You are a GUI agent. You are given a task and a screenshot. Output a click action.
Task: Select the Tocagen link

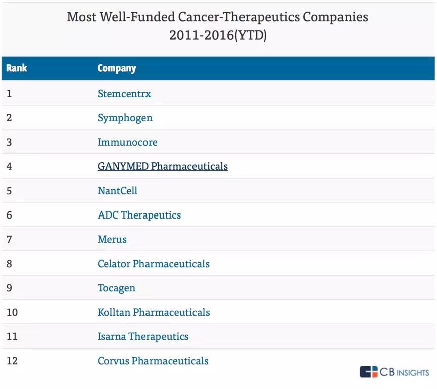(116, 288)
